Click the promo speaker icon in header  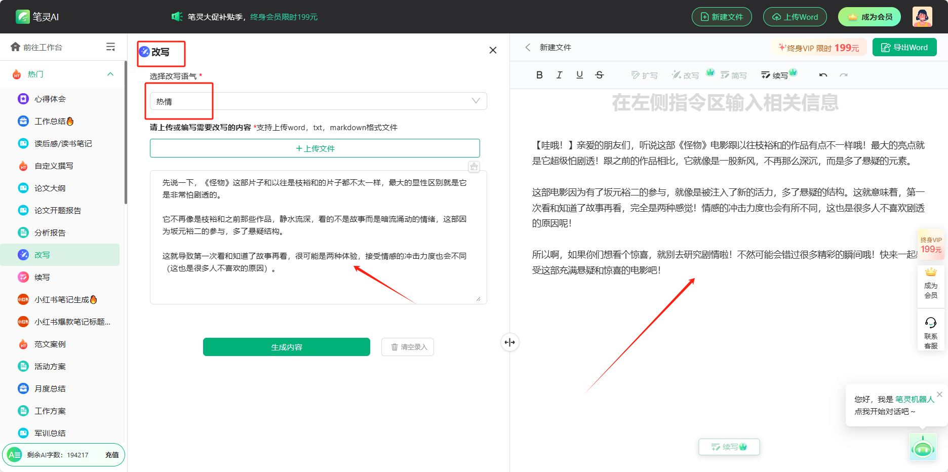(x=177, y=17)
